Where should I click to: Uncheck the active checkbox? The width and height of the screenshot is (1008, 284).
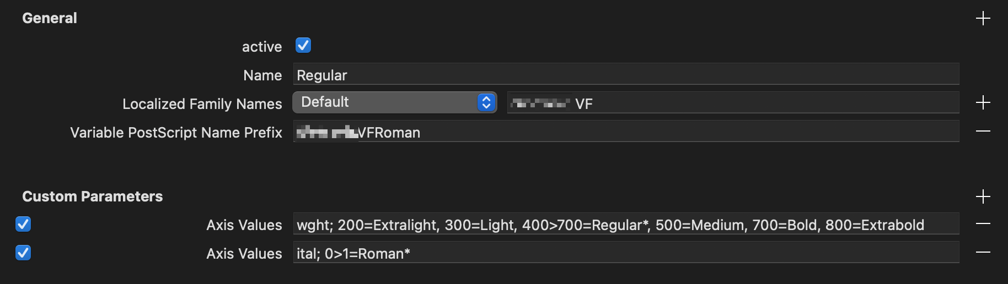click(x=303, y=45)
